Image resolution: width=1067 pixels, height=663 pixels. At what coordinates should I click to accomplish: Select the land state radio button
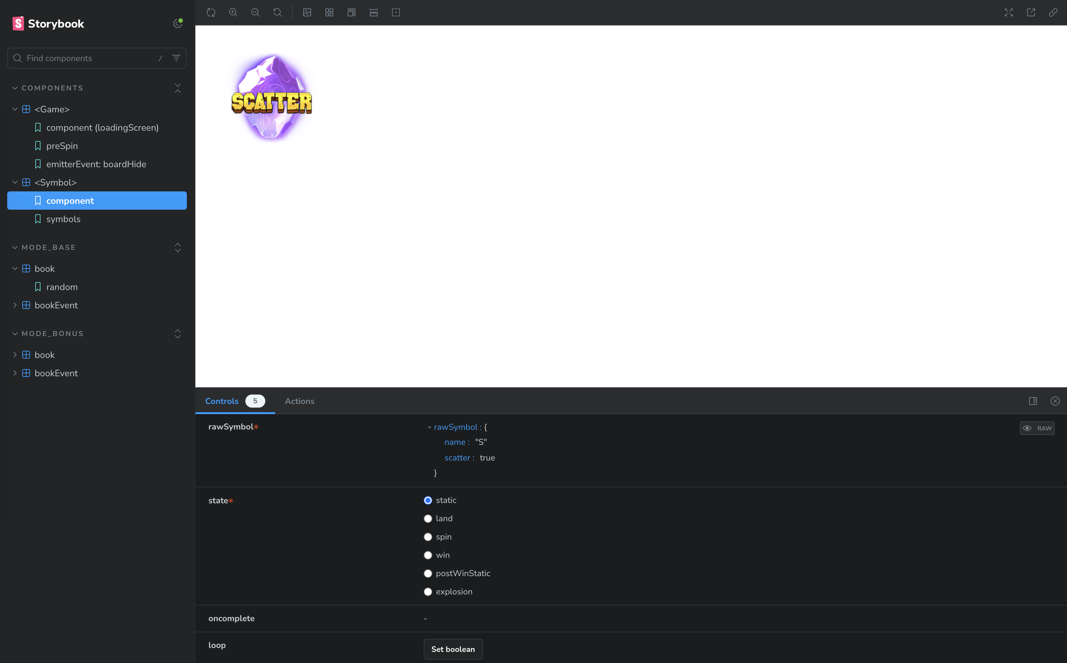pyautogui.click(x=428, y=519)
